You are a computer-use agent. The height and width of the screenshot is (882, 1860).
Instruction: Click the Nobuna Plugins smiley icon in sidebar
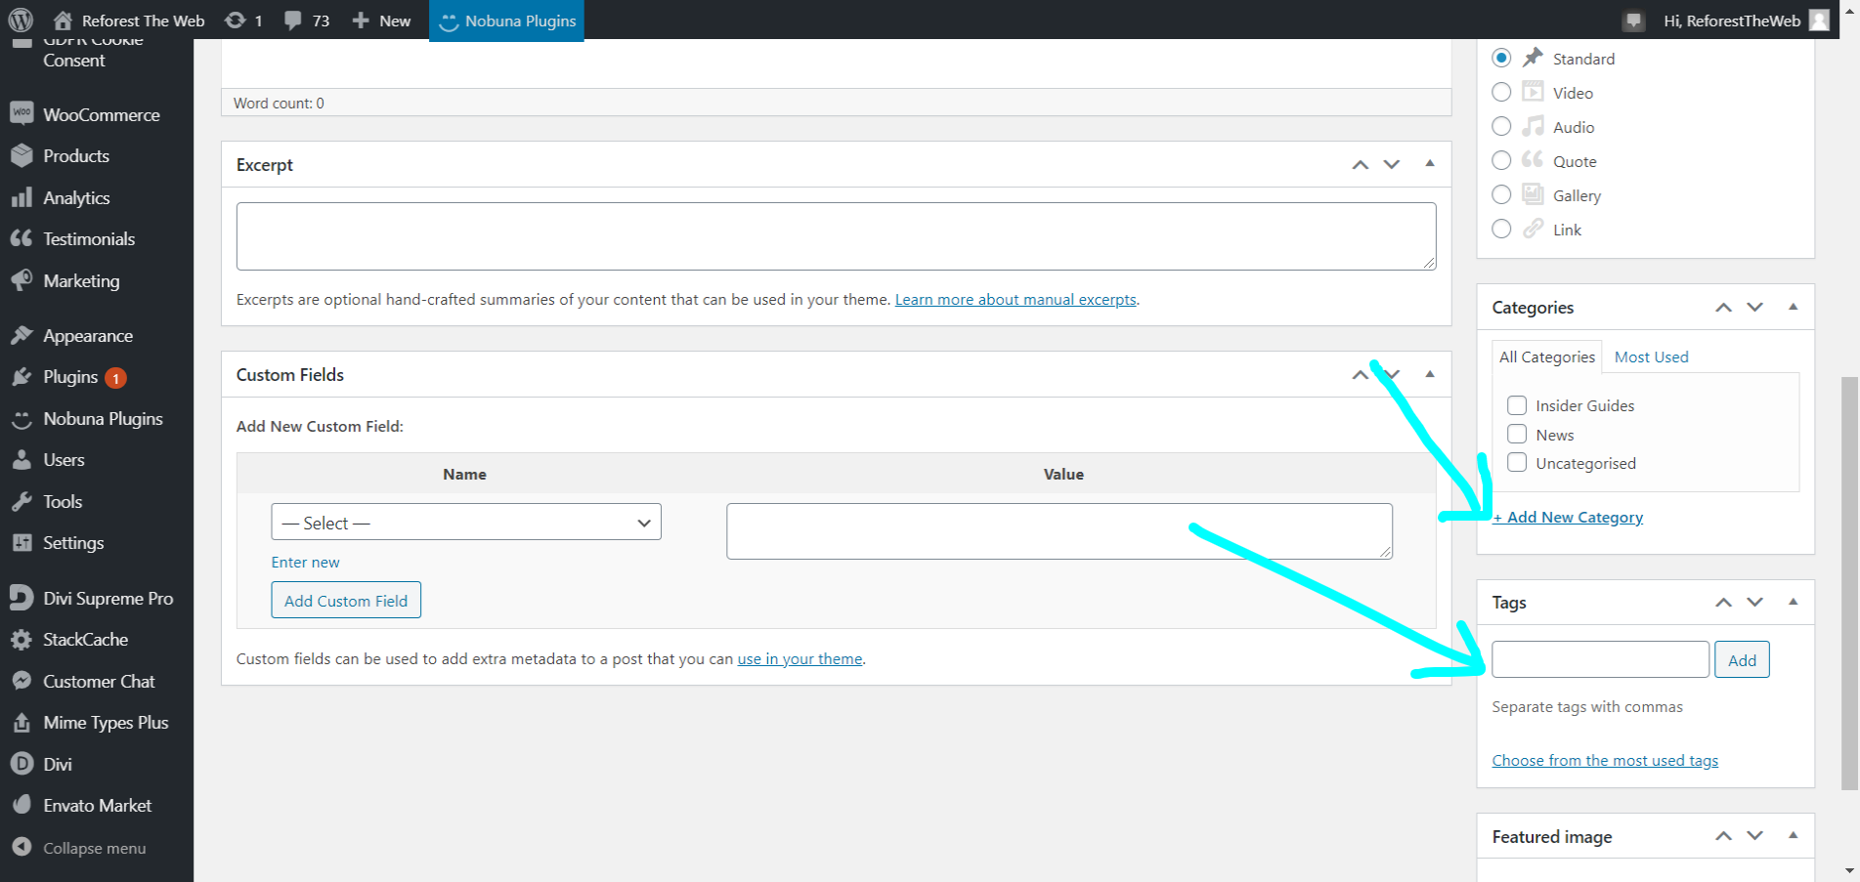[x=22, y=419]
